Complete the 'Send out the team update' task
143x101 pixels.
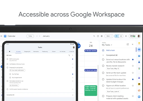(103, 73)
